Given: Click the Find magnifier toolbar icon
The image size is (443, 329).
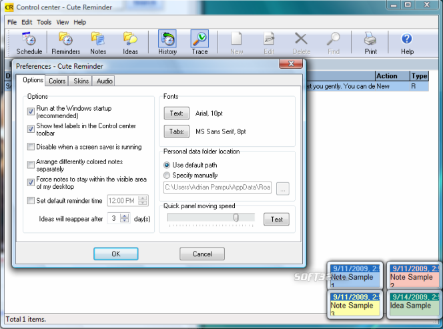Looking at the screenshot, I should coord(334,43).
